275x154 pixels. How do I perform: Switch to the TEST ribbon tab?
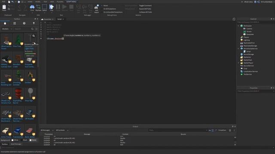(x=46, y=2)
